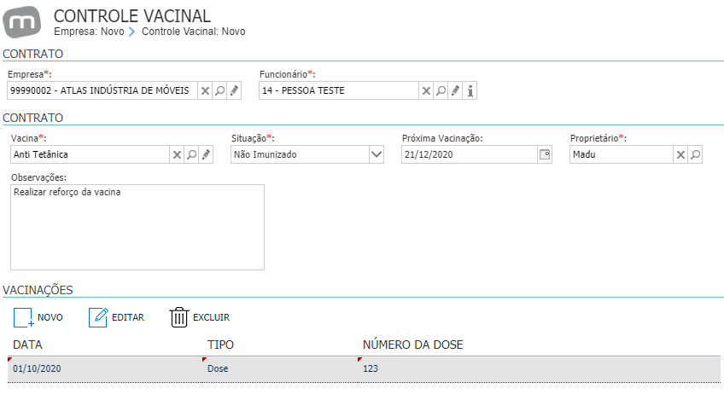Edit Funcionário record with pencil icon
Viewport: 724px width, 394px height.
pyautogui.click(x=455, y=91)
